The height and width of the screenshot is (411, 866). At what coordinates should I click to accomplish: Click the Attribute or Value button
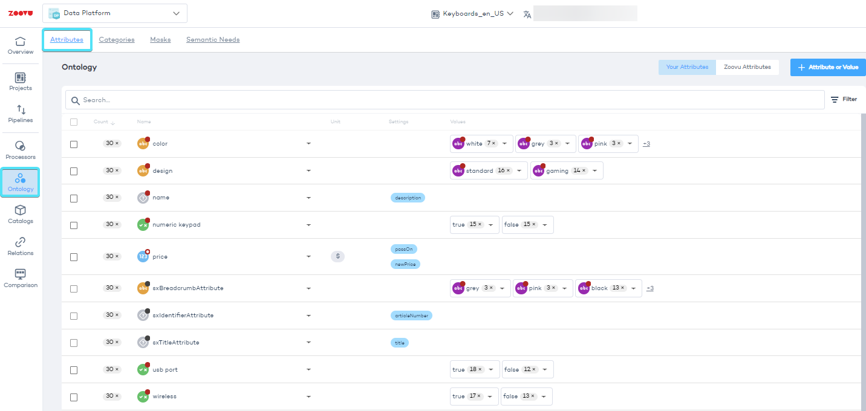click(828, 67)
